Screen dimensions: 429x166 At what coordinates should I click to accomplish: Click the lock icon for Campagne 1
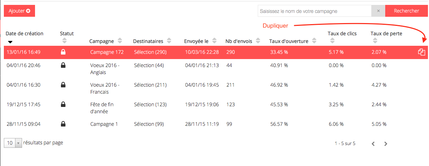click(x=63, y=124)
